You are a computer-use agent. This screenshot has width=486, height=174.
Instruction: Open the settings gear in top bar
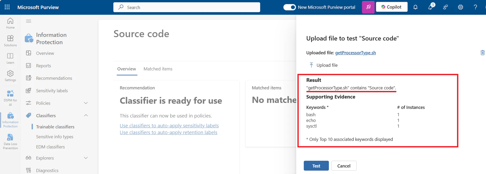(x=460, y=7)
